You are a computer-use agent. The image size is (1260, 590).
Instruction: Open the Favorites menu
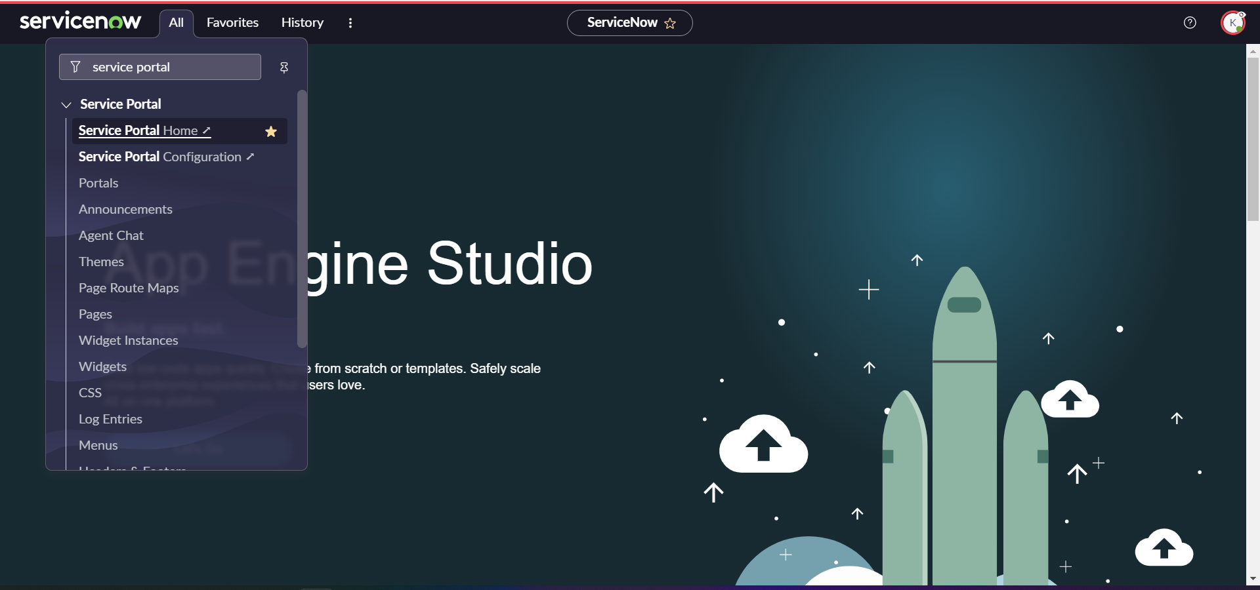click(x=232, y=23)
